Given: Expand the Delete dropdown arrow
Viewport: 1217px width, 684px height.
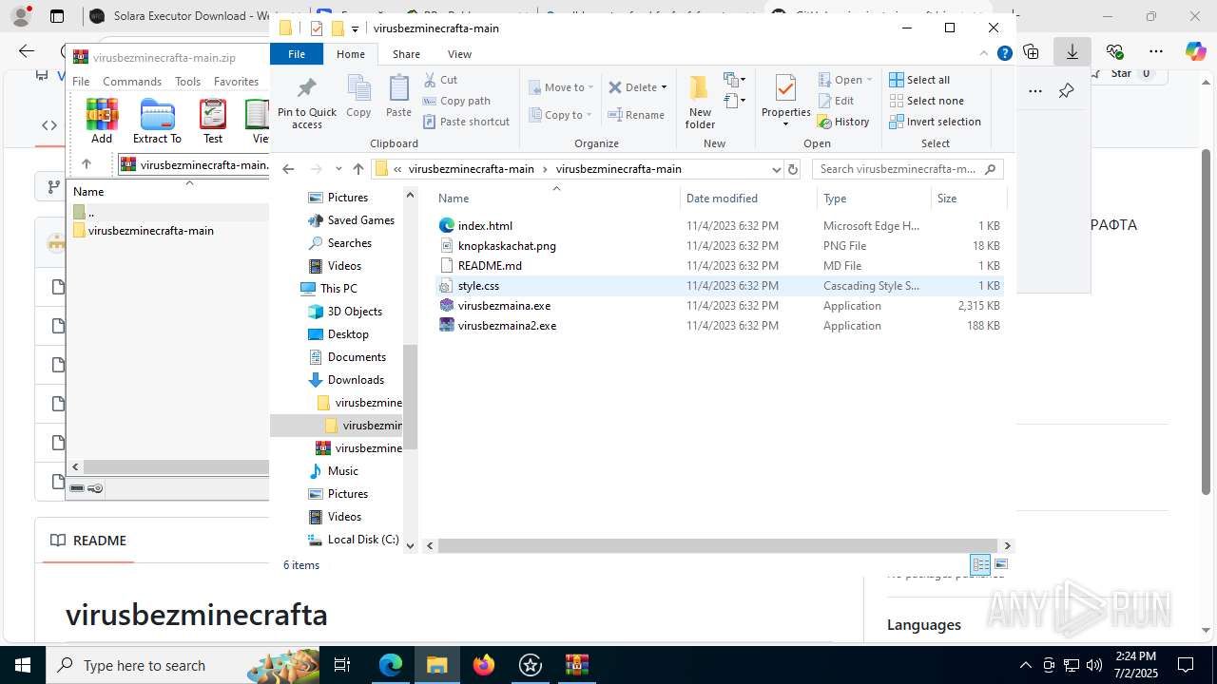Looking at the screenshot, I should [x=664, y=87].
